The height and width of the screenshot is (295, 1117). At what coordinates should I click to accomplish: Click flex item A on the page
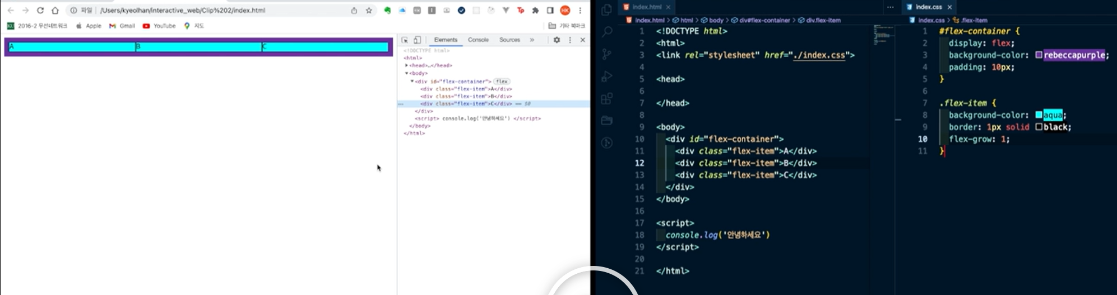point(72,47)
